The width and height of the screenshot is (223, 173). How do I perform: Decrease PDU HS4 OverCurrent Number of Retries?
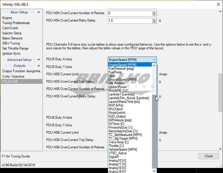coord(154,15)
